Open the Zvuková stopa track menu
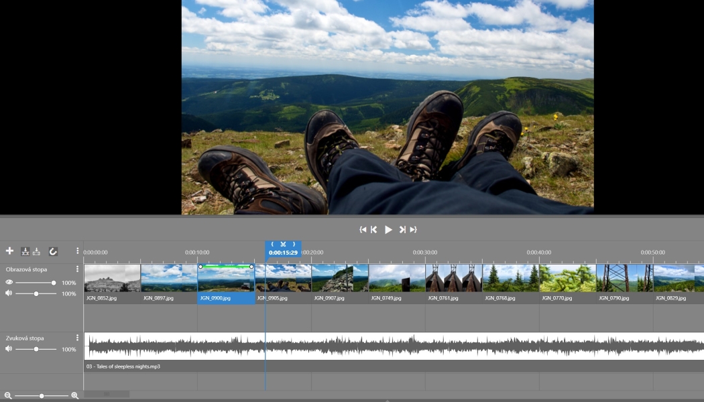Image resolution: width=704 pixels, height=402 pixels. click(77, 338)
